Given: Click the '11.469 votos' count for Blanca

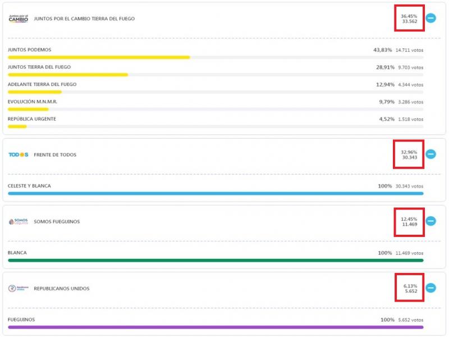Looking at the screenshot, I should tap(410, 253).
